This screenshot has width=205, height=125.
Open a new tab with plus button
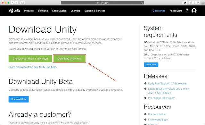click(203, 4)
